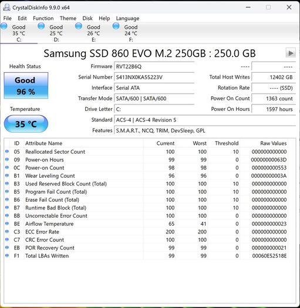Viewport: 300px width, 308px height.
Task: Click status dot for Airflow Temperature
Action: pyautogui.click(x=7, y=224)
